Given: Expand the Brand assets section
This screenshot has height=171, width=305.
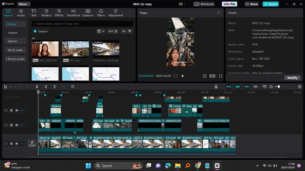Looking at the screenshot, I should 16,59.
